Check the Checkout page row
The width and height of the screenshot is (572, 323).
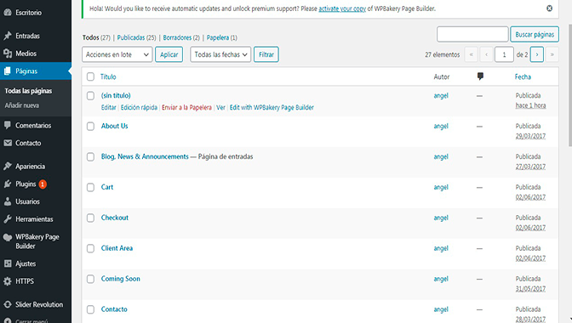[90, 218]
